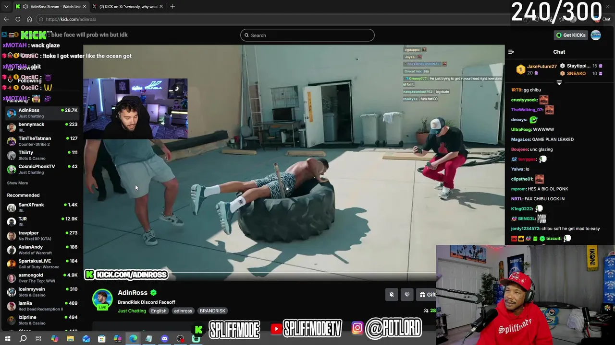The image size is (615, 345).
Task: Open bennymack channel in sidebar
Action: click(x=42, y=127)
